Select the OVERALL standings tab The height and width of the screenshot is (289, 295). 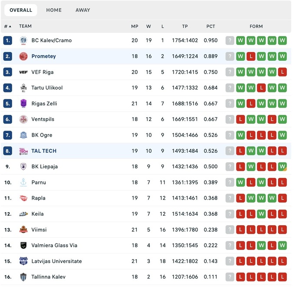pos(21,10)
